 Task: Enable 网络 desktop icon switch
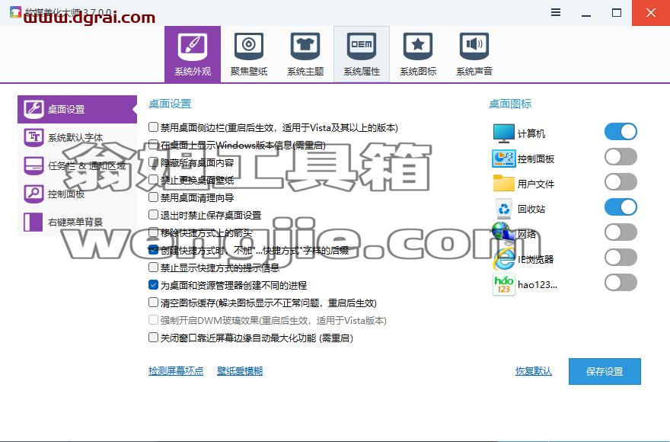(x=621, y=232)
